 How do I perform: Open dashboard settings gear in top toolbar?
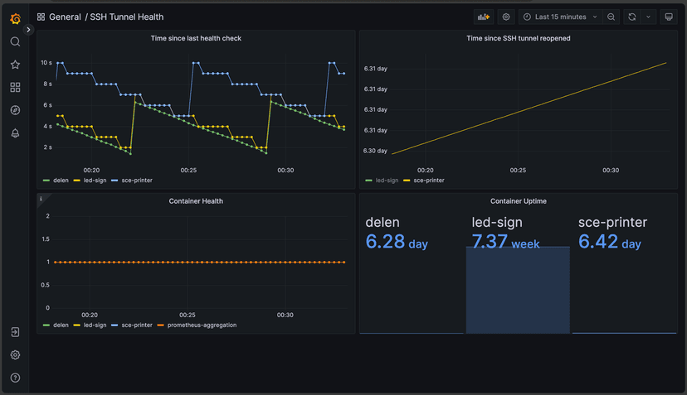point(506,17)
